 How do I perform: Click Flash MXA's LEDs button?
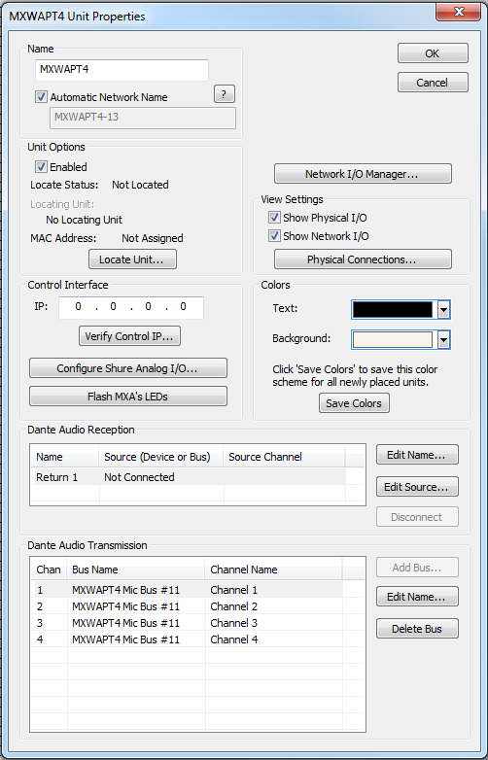[128, 396]
